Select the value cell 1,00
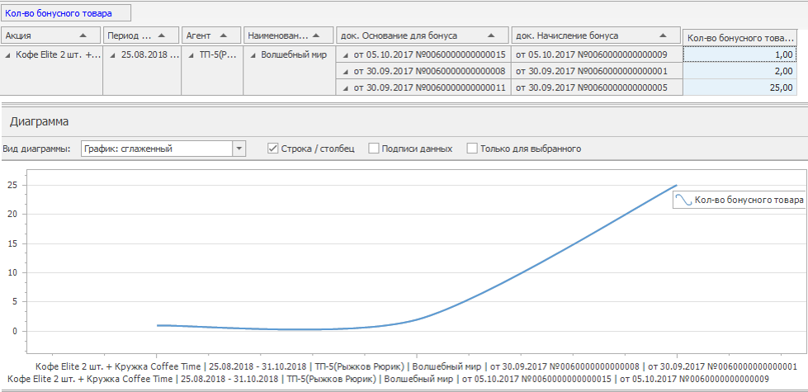This screenshot has width=808, height=392. pos(740,54)
